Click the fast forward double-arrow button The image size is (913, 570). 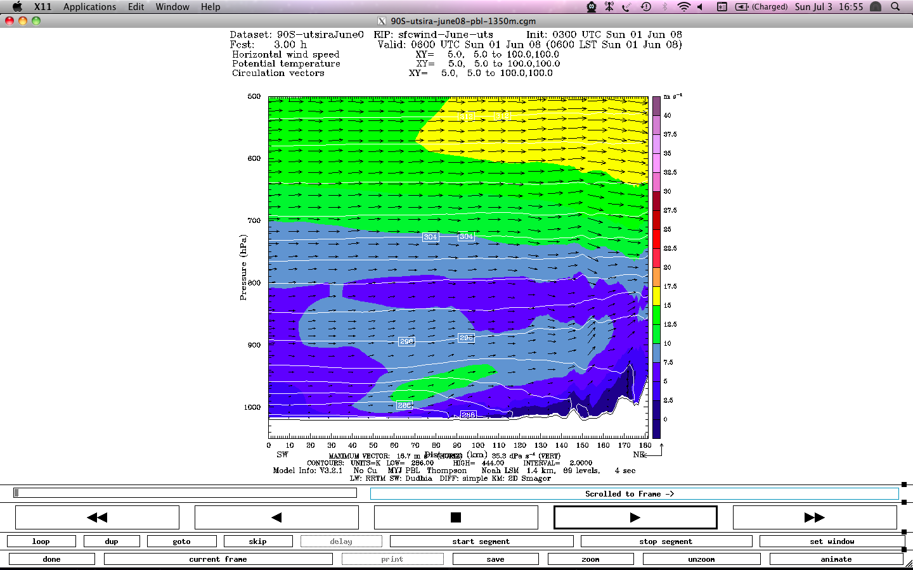[x=815, y=517]
